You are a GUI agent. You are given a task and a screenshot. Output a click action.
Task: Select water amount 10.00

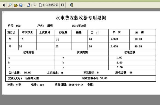pos(138,39)
